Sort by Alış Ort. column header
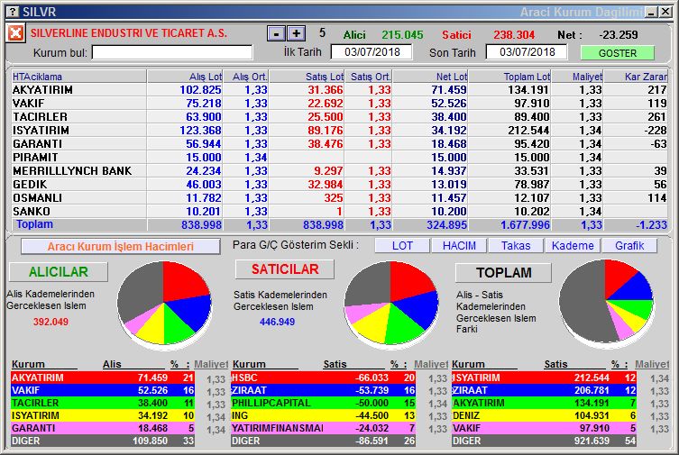The width and height of the screenshot is (679, 455). [x=246, y=77]
